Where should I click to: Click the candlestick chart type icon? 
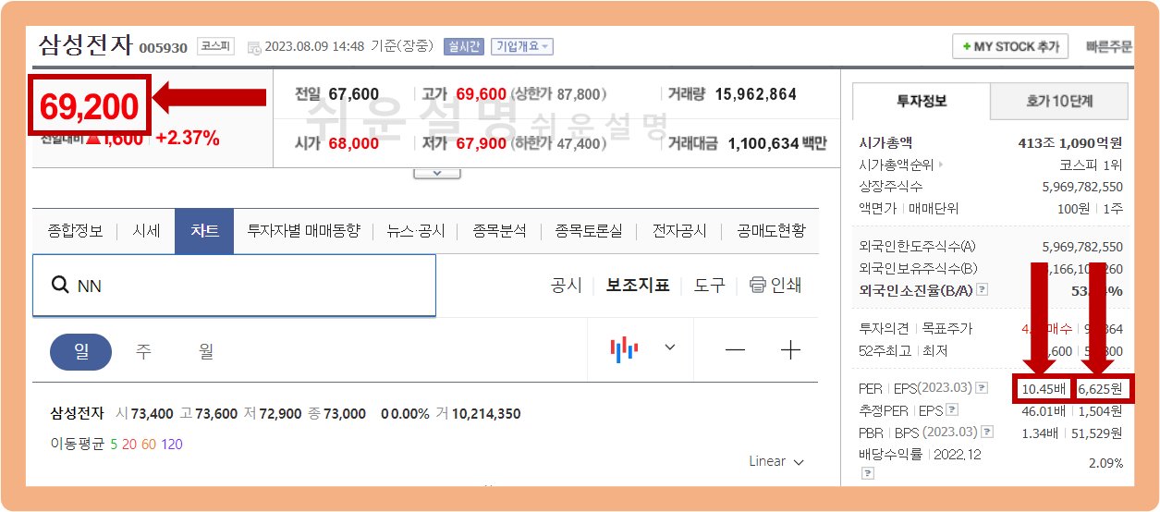coord(624,348)
